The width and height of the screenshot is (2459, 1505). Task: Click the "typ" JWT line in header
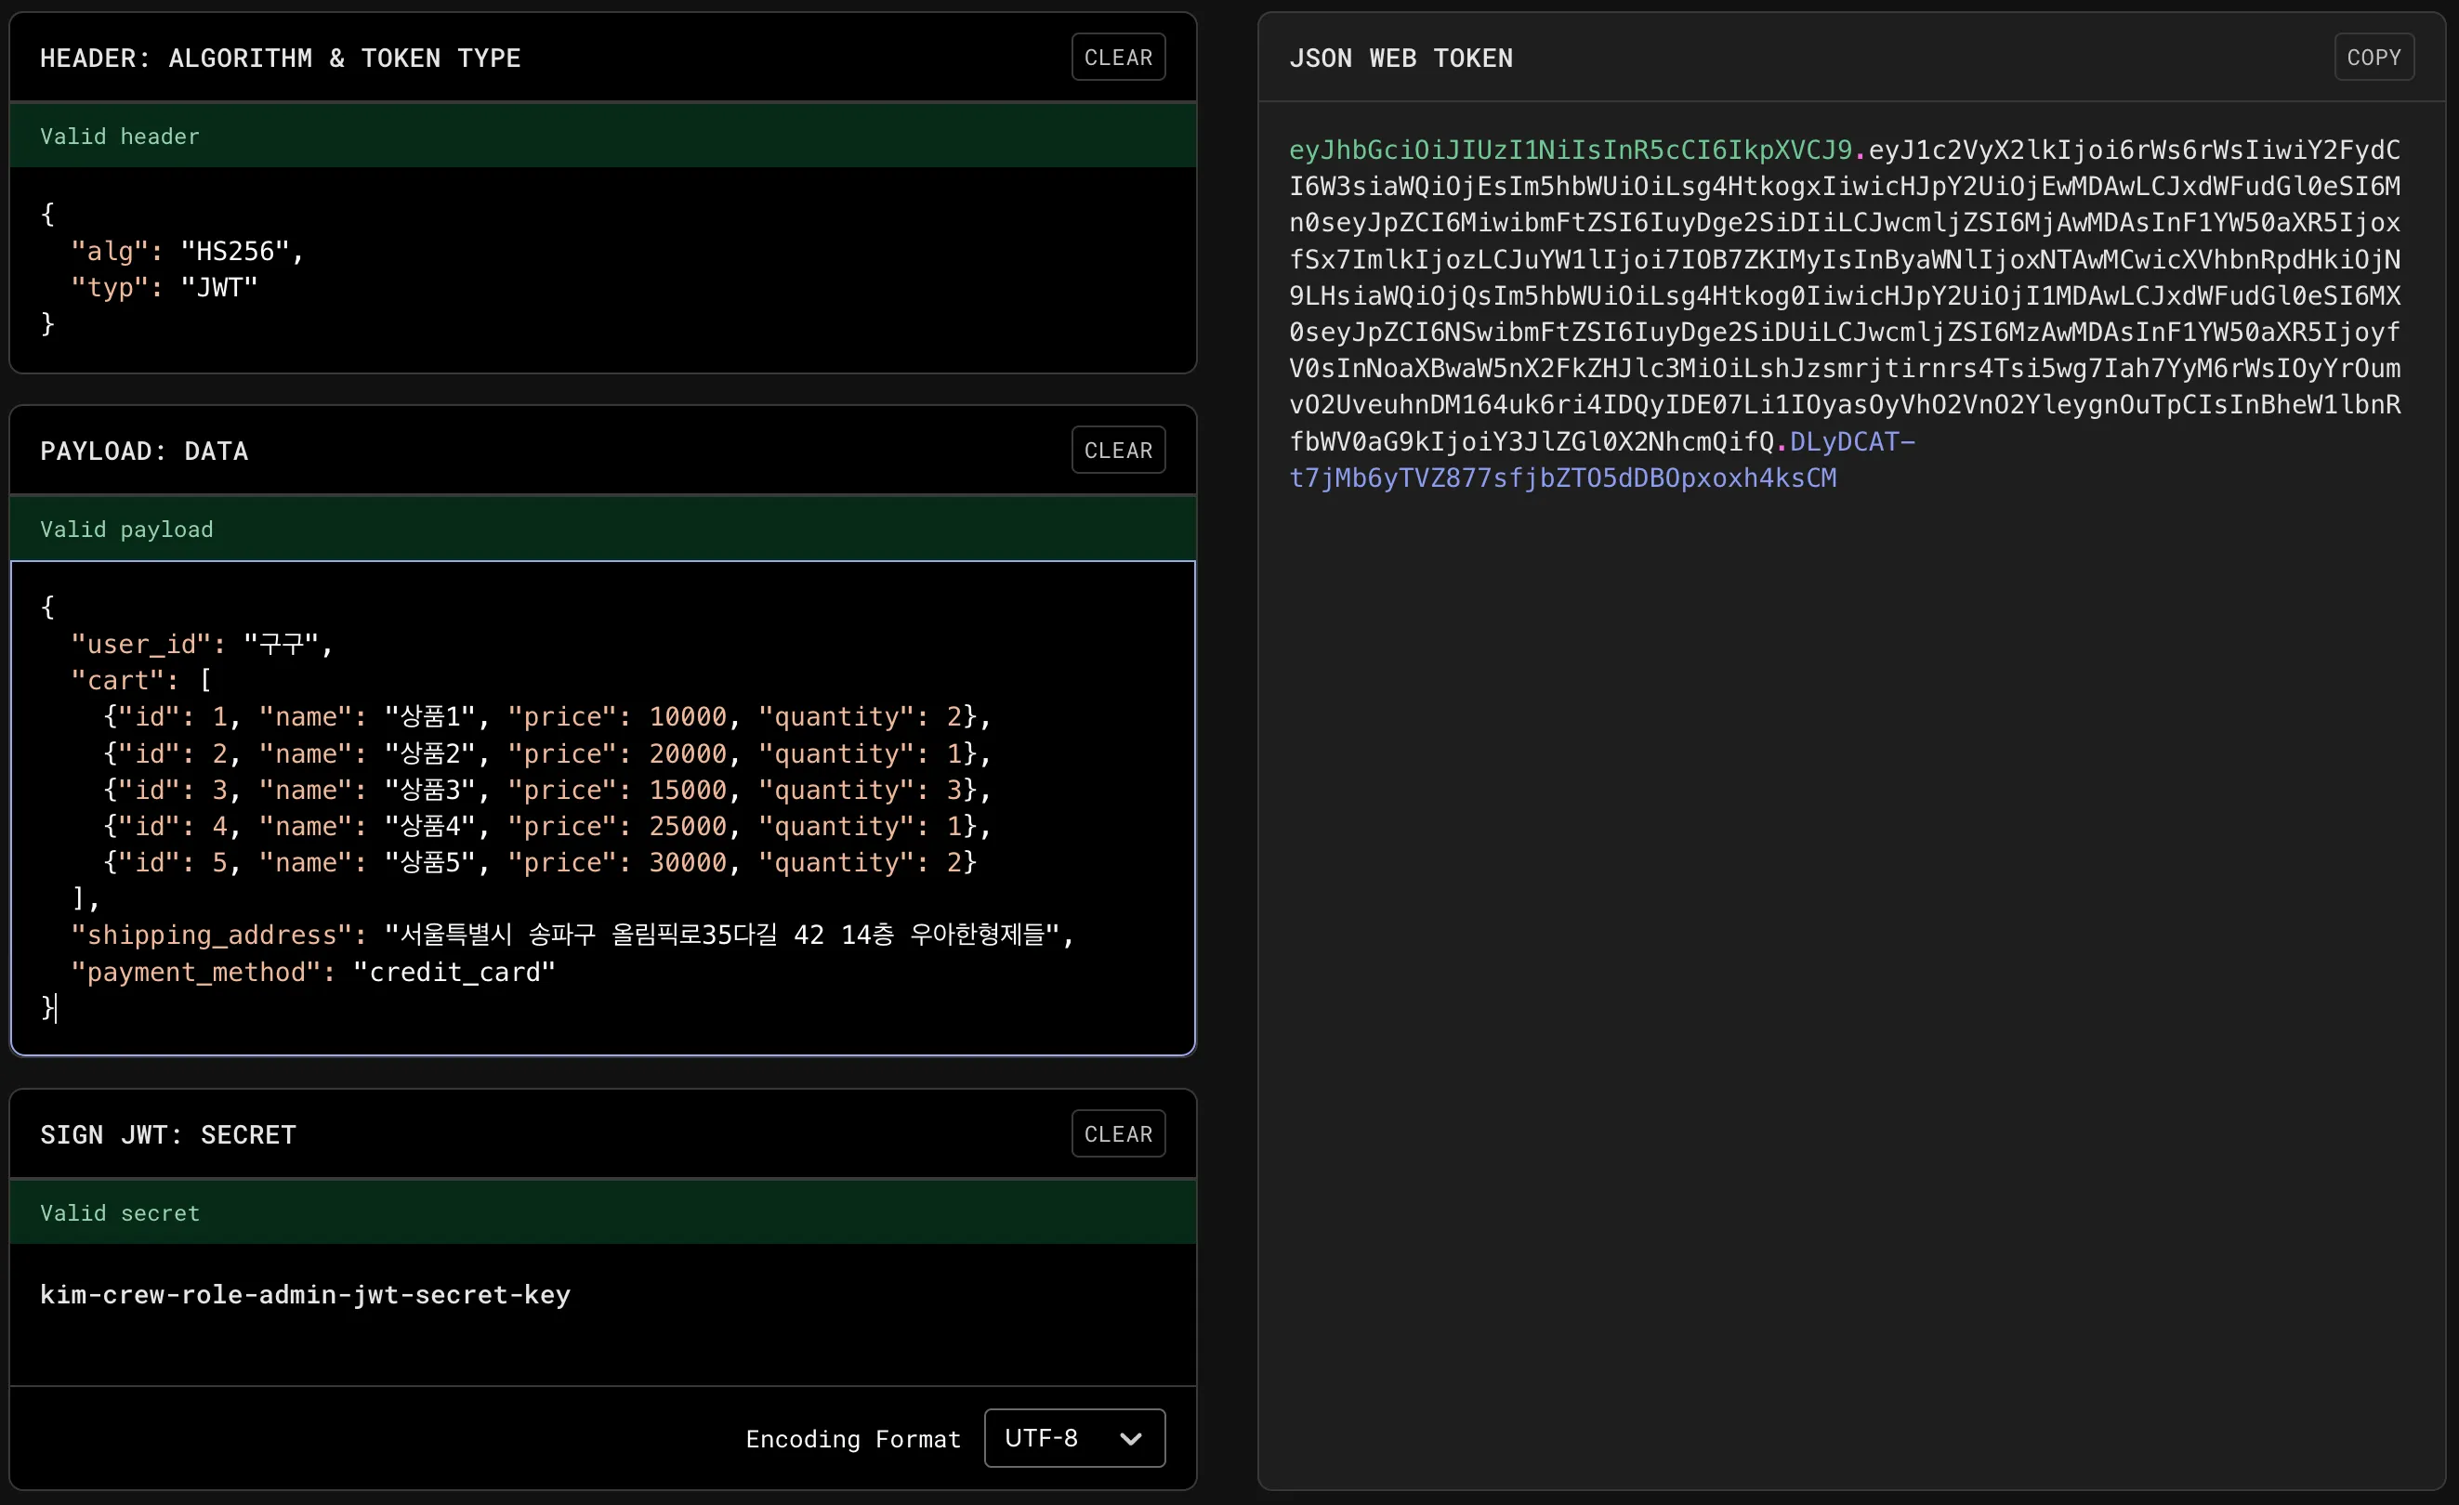pos(164,288)
